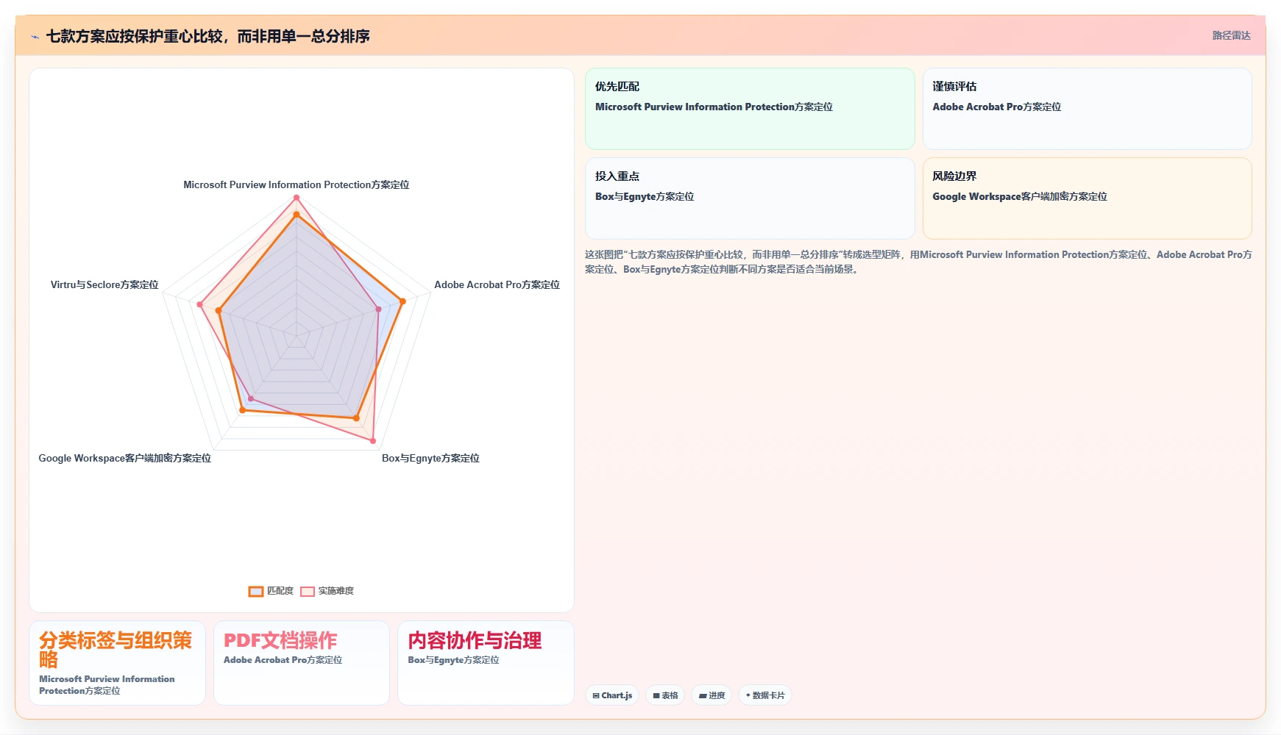1281x735 pixels.
Task: Click the slide title 七款方案应按保护重心比较
Action: click(207, 36)
